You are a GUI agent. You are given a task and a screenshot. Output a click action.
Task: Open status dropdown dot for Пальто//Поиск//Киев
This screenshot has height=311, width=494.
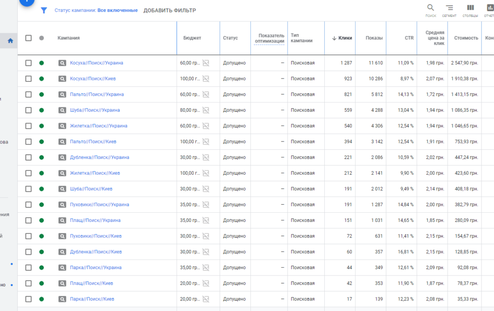click(x=41, y=142)
